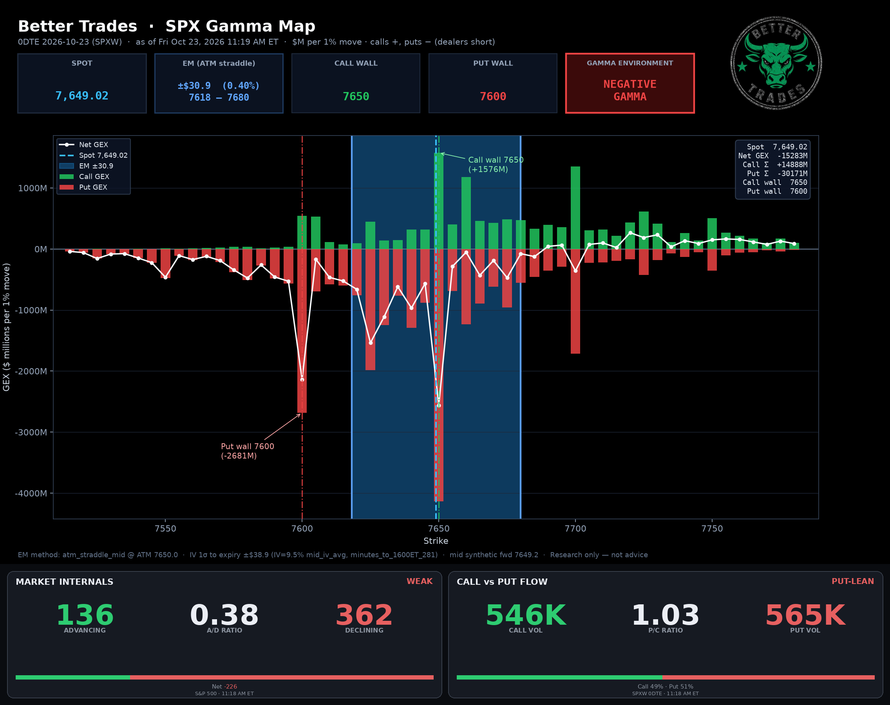The width and height of the screenshot is (890, 705).
Task: Select the PUT WALL card value 7600
Action: pos(493,97)
